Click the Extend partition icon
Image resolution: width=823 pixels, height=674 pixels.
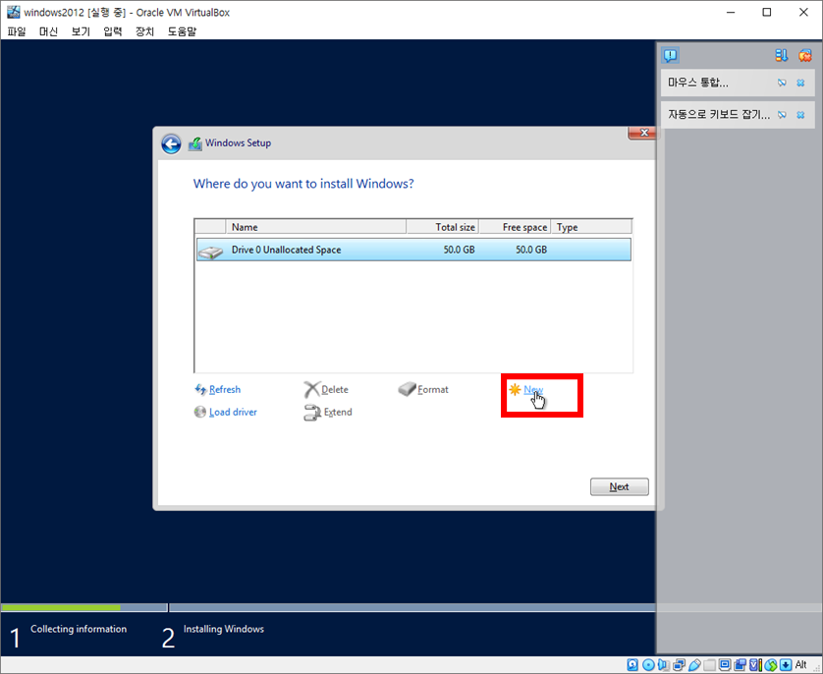tap(312, 413)
